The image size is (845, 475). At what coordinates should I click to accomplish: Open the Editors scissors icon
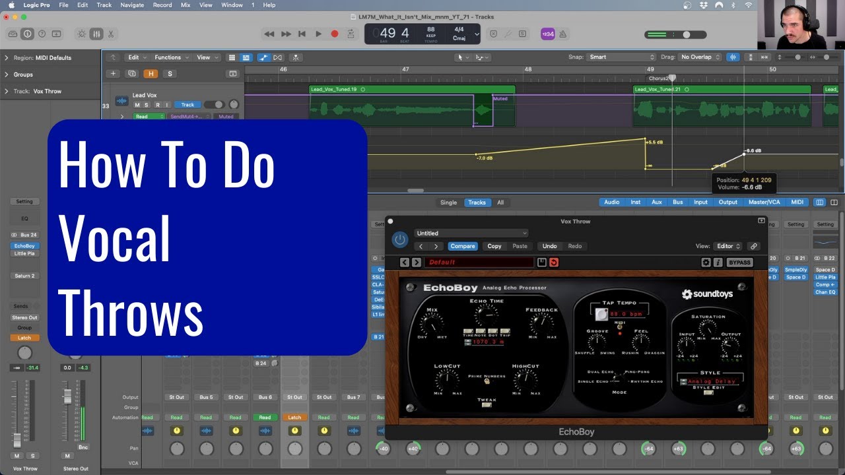[110, 34]
